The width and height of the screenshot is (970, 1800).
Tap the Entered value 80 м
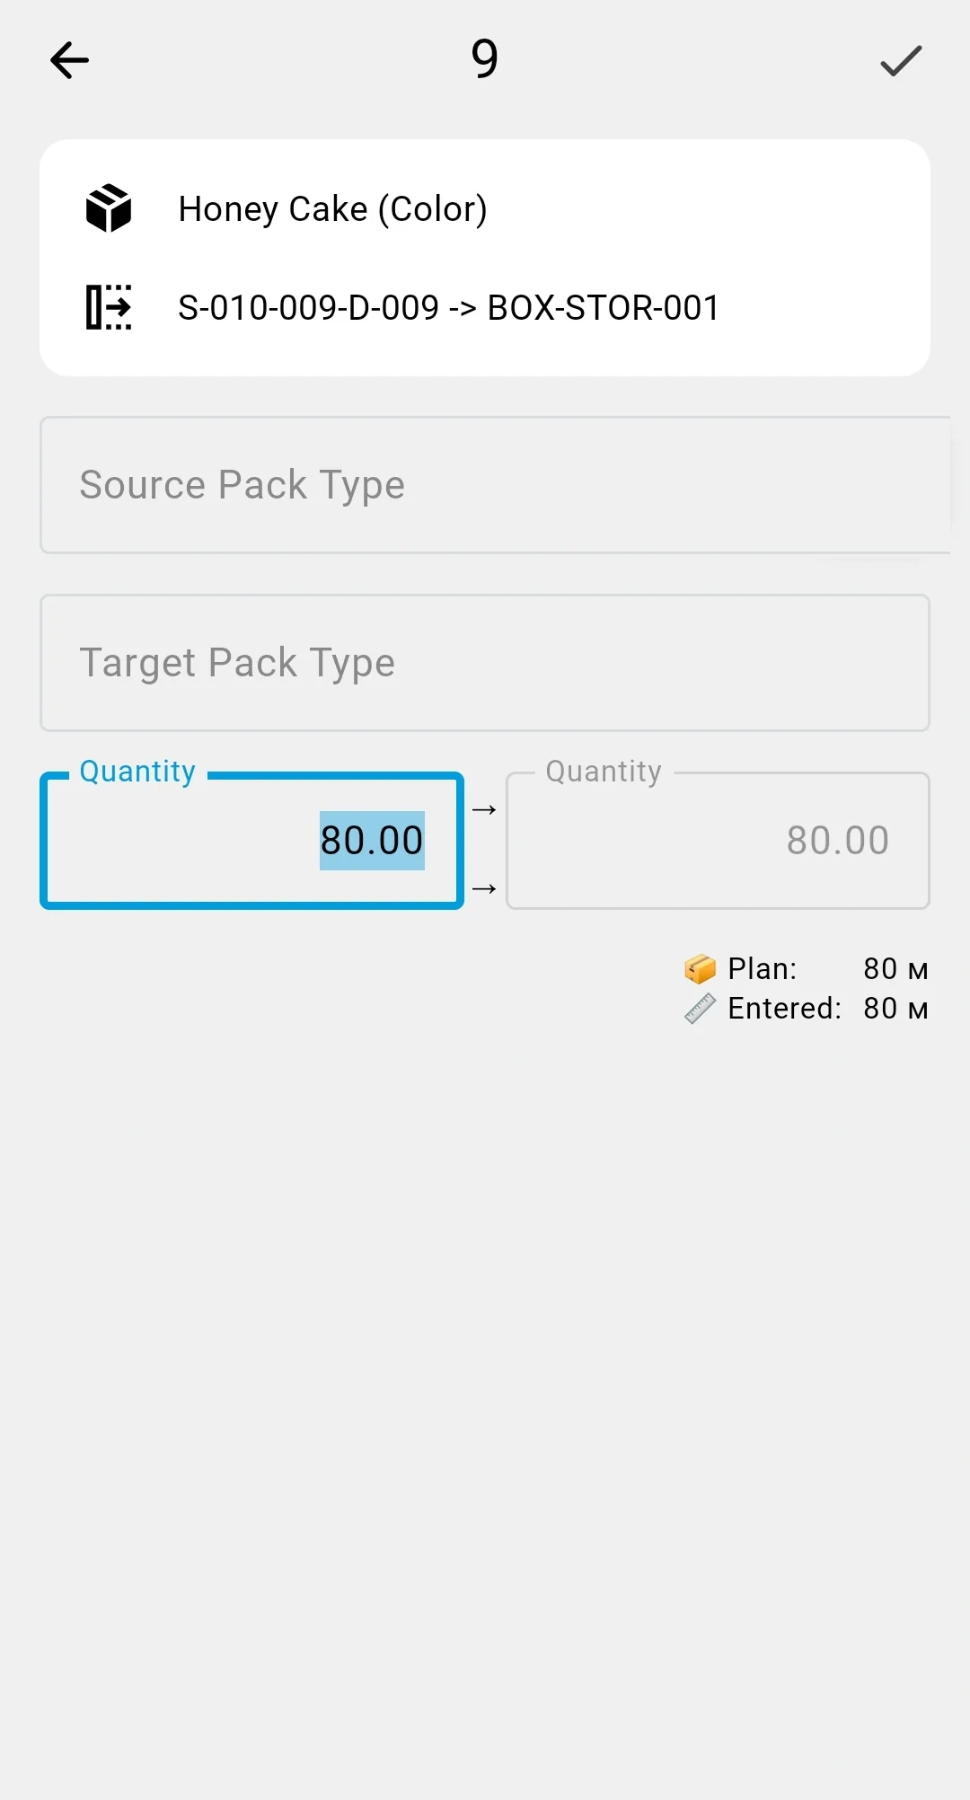895,1009
